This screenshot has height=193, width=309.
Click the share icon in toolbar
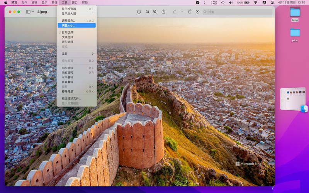point(163,12)
